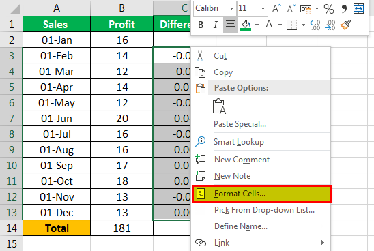The image size is (374, 251).
Task: Click the Profit header cell
Action: point(122,24)
